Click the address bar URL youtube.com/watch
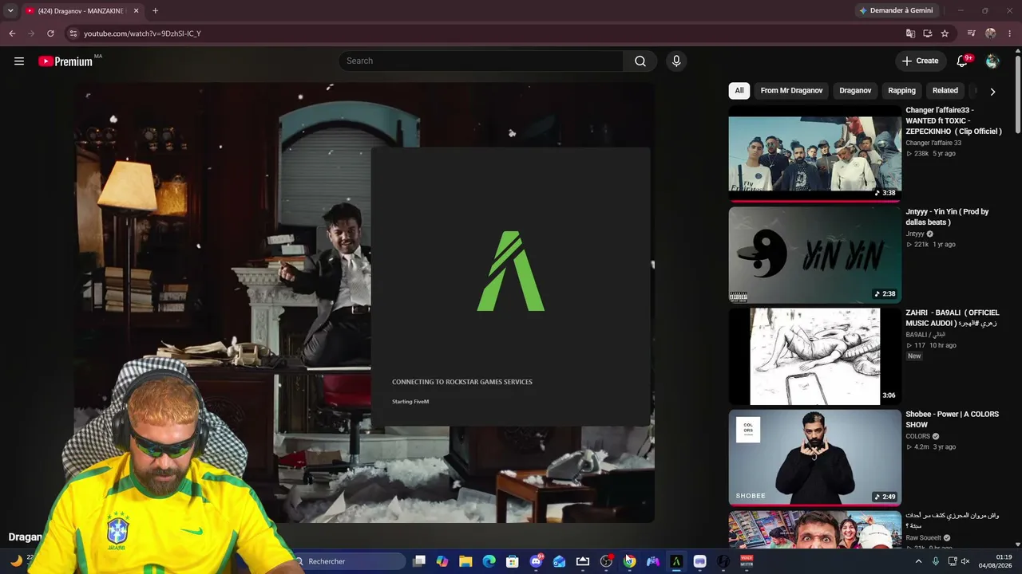Screen dimensions: 1022x574 click(x=142, y=33)
